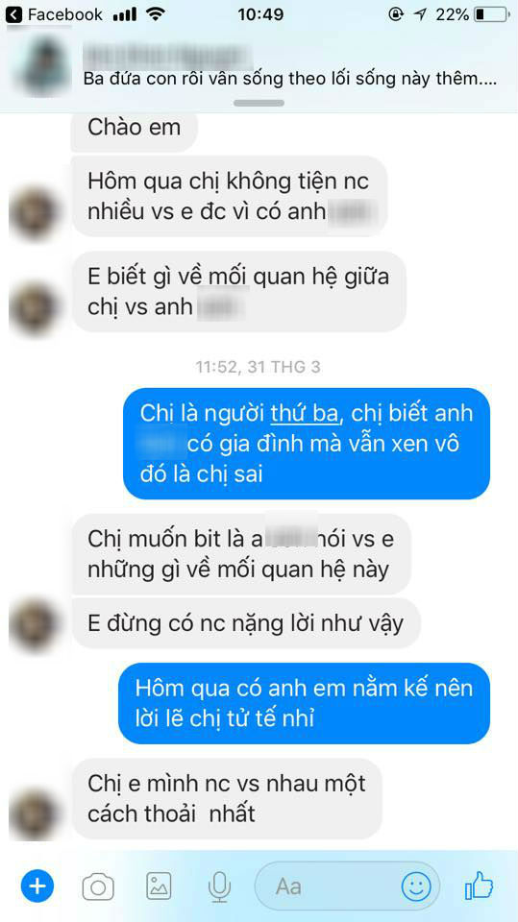Open the blurred contact profile picture in header
The image size is (518, 922).
42,64
